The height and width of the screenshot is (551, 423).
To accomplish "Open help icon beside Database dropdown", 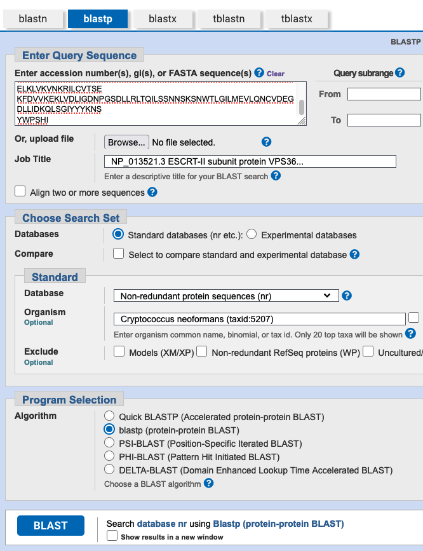I will pos(347,296).
